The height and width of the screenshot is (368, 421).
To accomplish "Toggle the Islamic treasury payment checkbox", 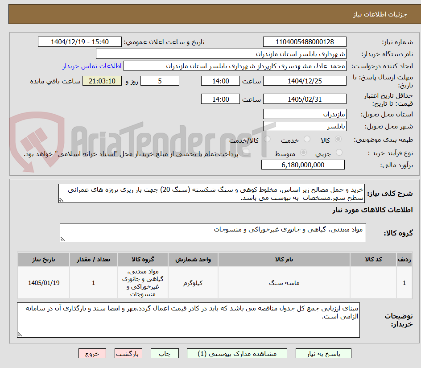I will [246, 153].
